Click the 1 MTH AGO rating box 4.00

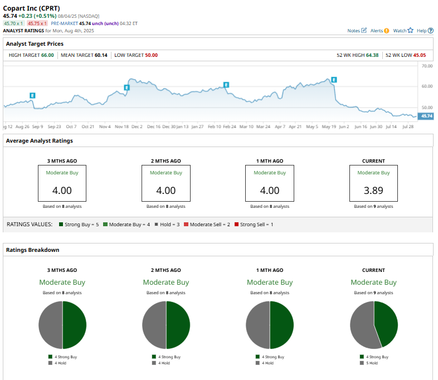(x=270, y=183)
